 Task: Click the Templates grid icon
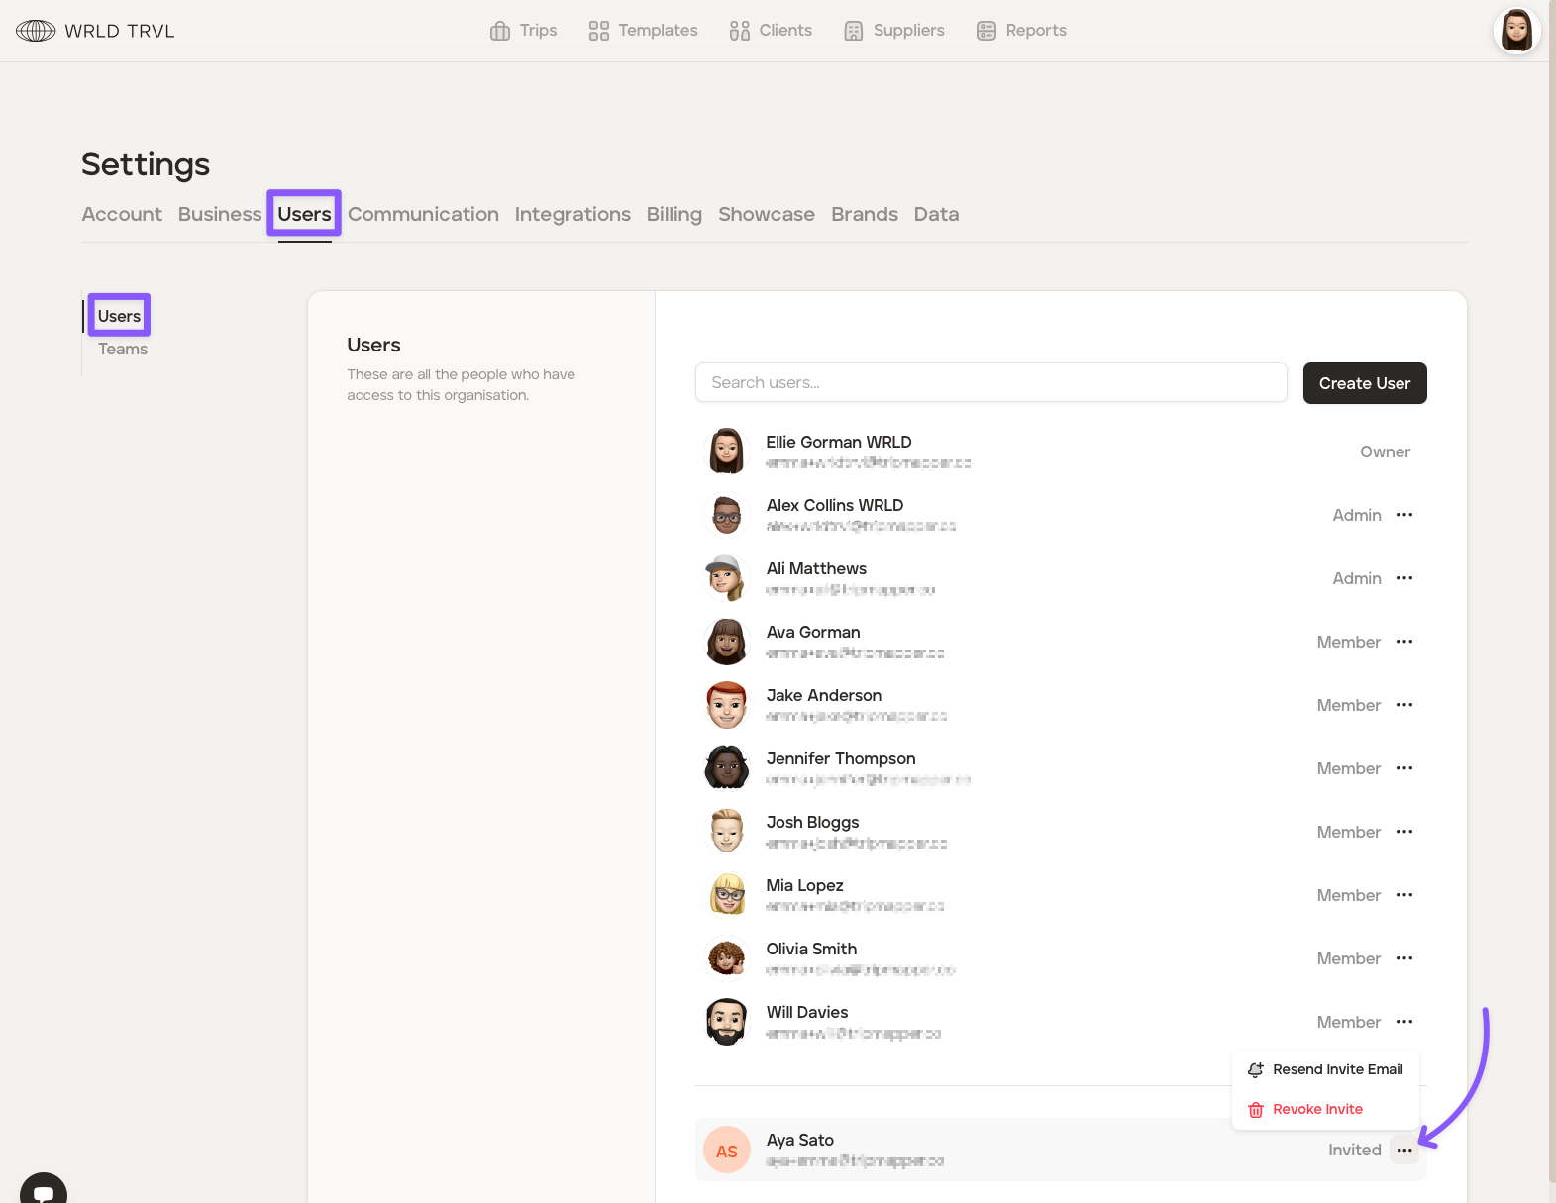point(598,31)
